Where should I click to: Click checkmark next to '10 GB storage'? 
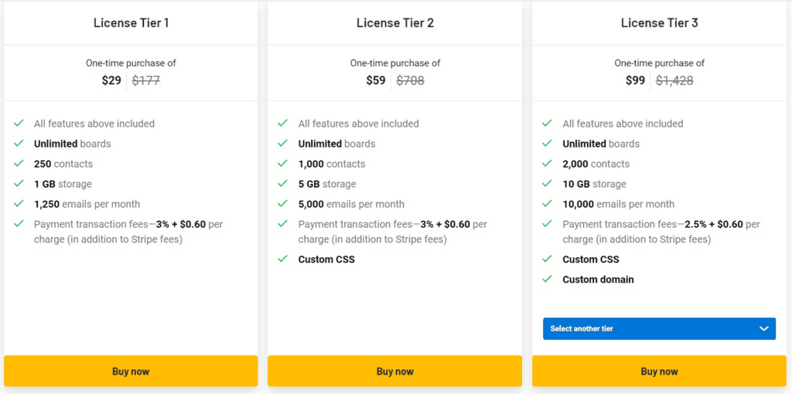(x=548, y=184)
